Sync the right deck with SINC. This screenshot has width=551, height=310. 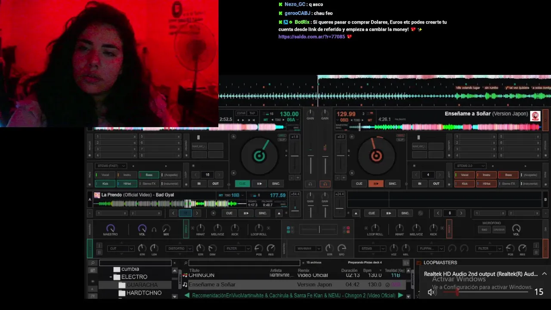pyautogui.click(x=393, y=183)
